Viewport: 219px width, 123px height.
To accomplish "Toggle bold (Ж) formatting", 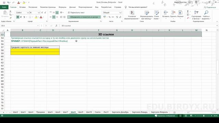I will coord(18,17).
